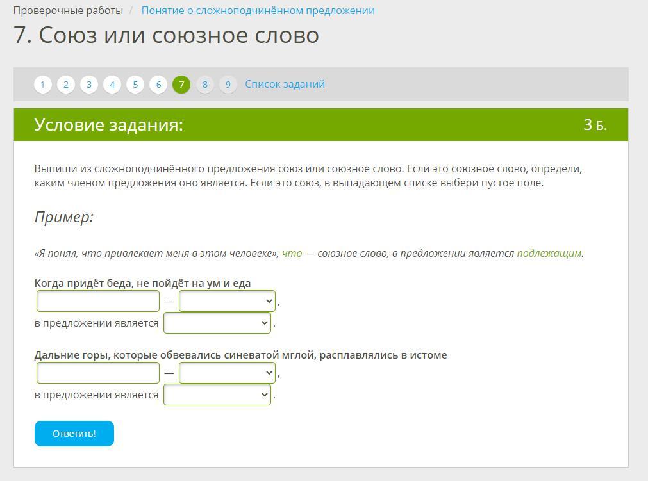Go to task number 9
Viewport: 648px width, 481px height.
tap(228, 85)
